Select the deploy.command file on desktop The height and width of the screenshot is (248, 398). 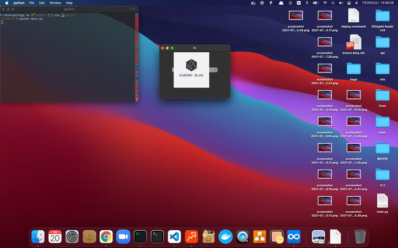click(x=354, y=18)
